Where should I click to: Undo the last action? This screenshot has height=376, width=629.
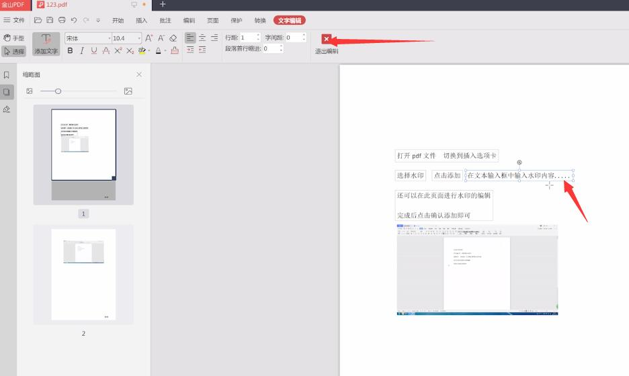pyautogui.click(x=74, y=20)
